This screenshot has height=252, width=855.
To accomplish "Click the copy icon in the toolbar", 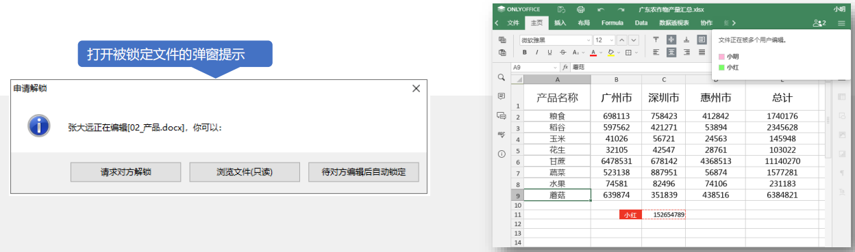I will 502,40.
